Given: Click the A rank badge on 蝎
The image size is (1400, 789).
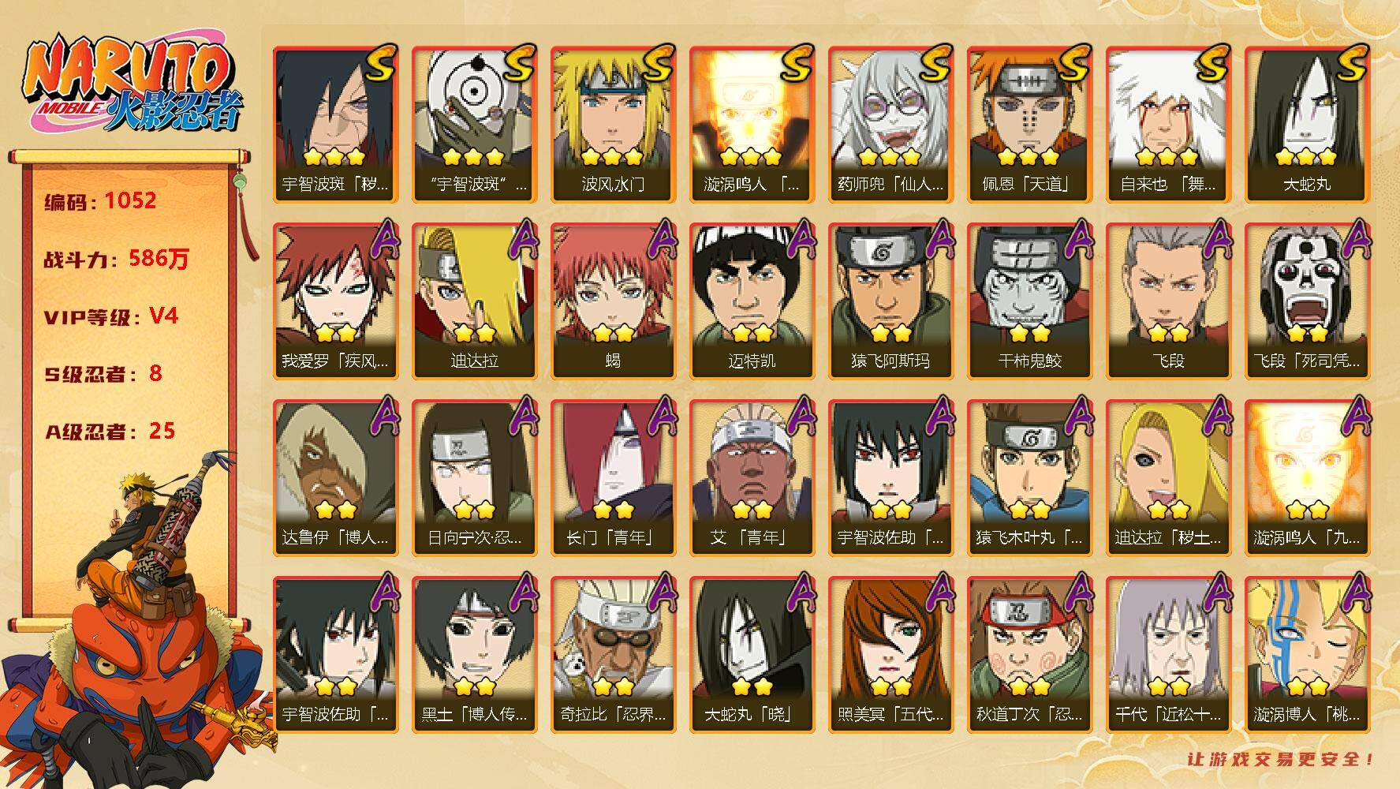Looking at the screenshot, I should click(x=661, y=239).
